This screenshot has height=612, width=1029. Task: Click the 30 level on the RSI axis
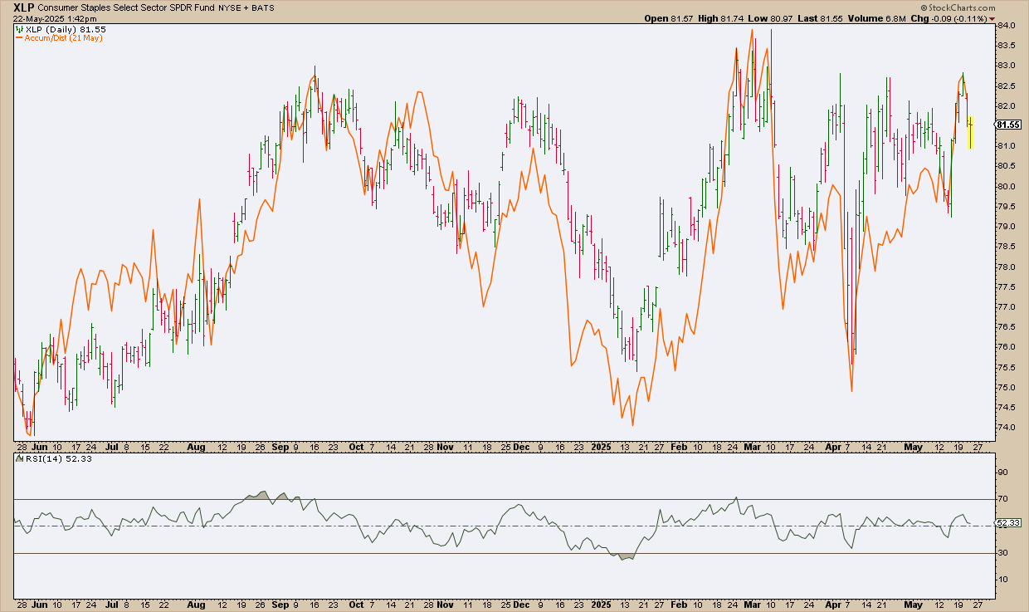pos(1002,552)
